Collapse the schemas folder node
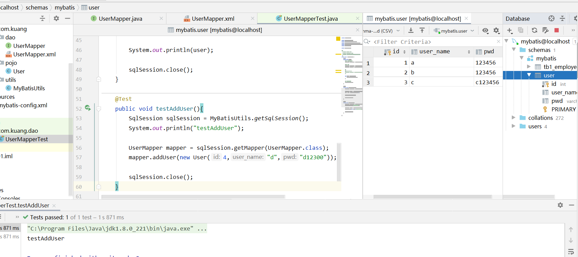Screen dimensions: 578x257 (x=514, y=50)
